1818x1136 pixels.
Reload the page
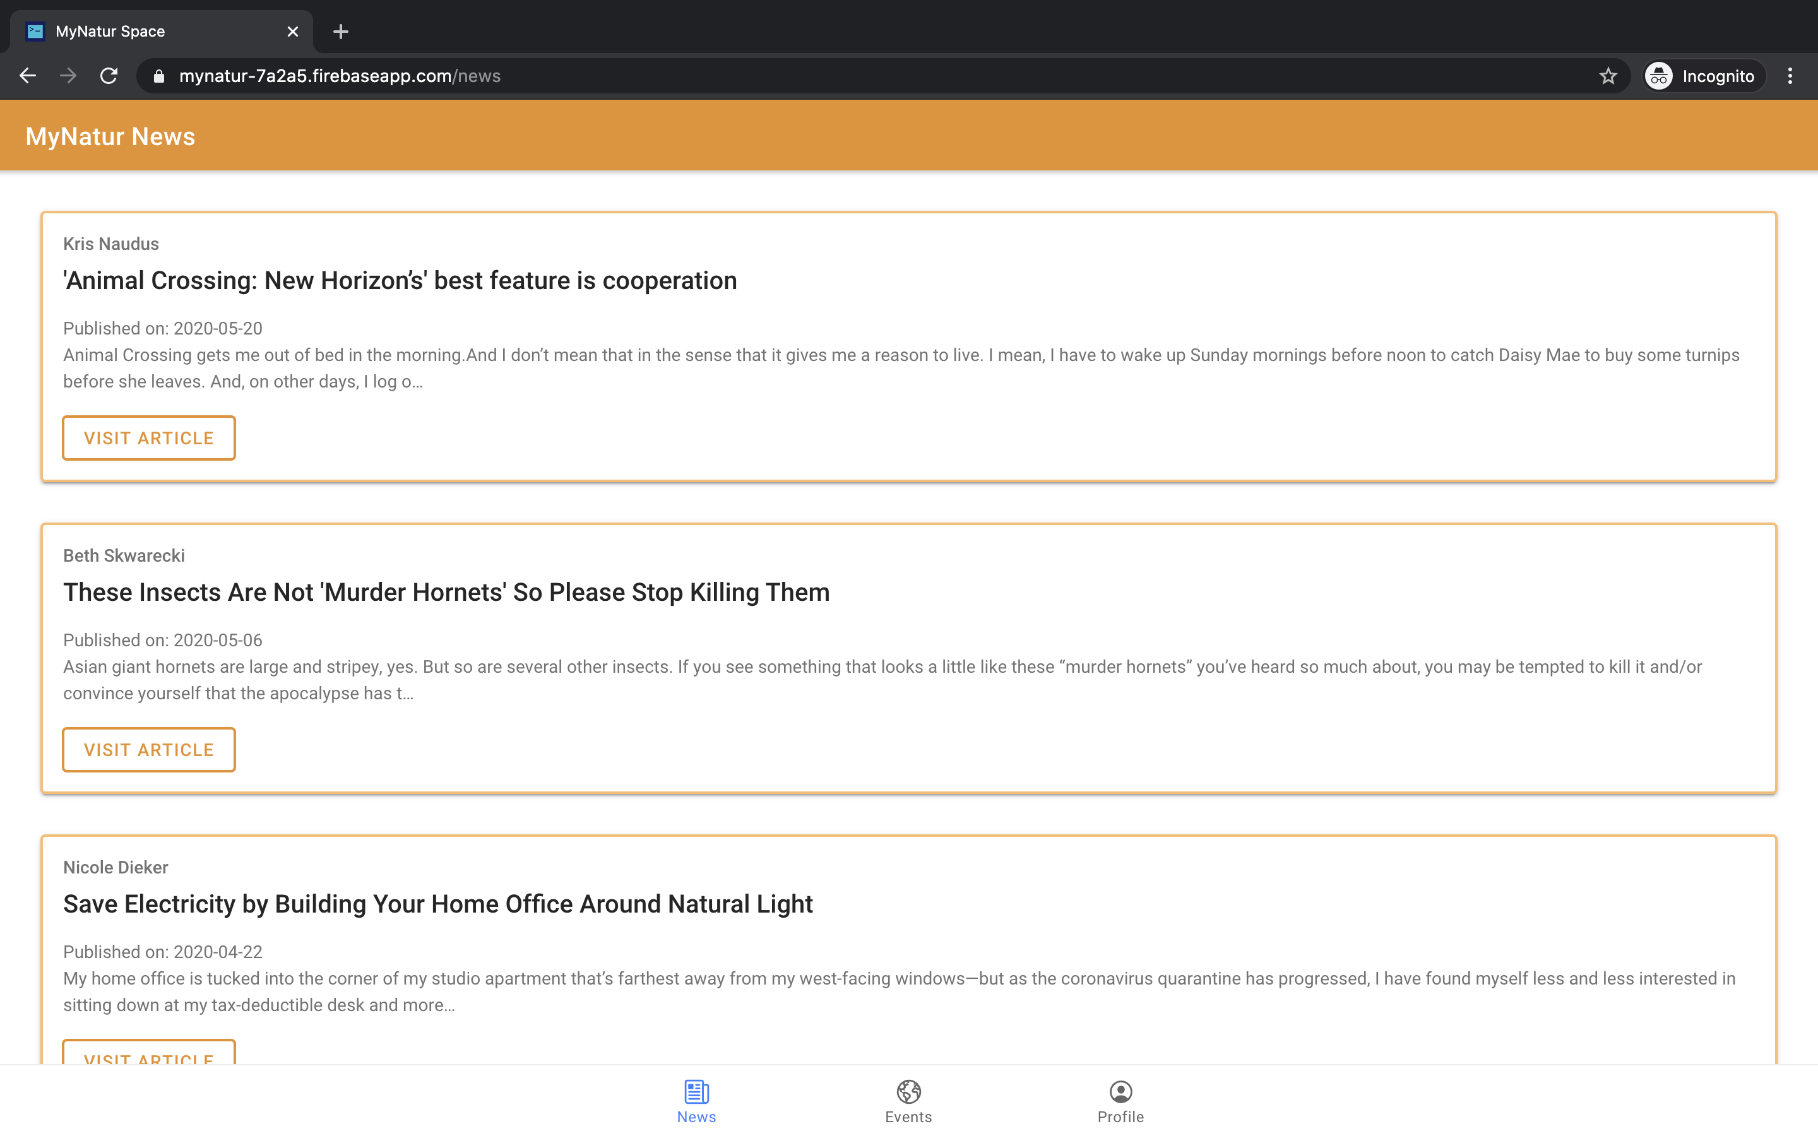tap(109, 76)
